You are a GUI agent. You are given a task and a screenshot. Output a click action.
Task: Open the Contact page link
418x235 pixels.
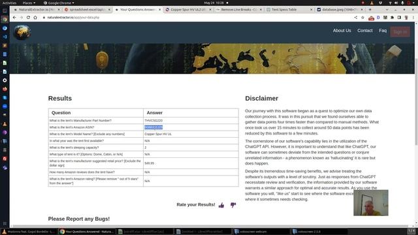(365, 31)
